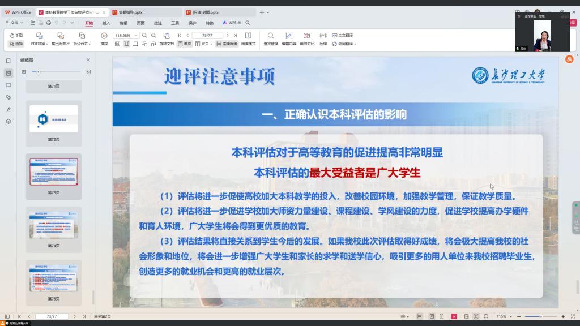The width and height of the screenshot is (580, 326).
Task: Open the comments panel in left sidebar
Action: pyautogui.click(x=8, y=85)
